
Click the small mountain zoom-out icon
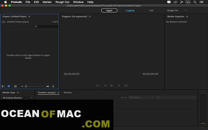pos(22,86)
